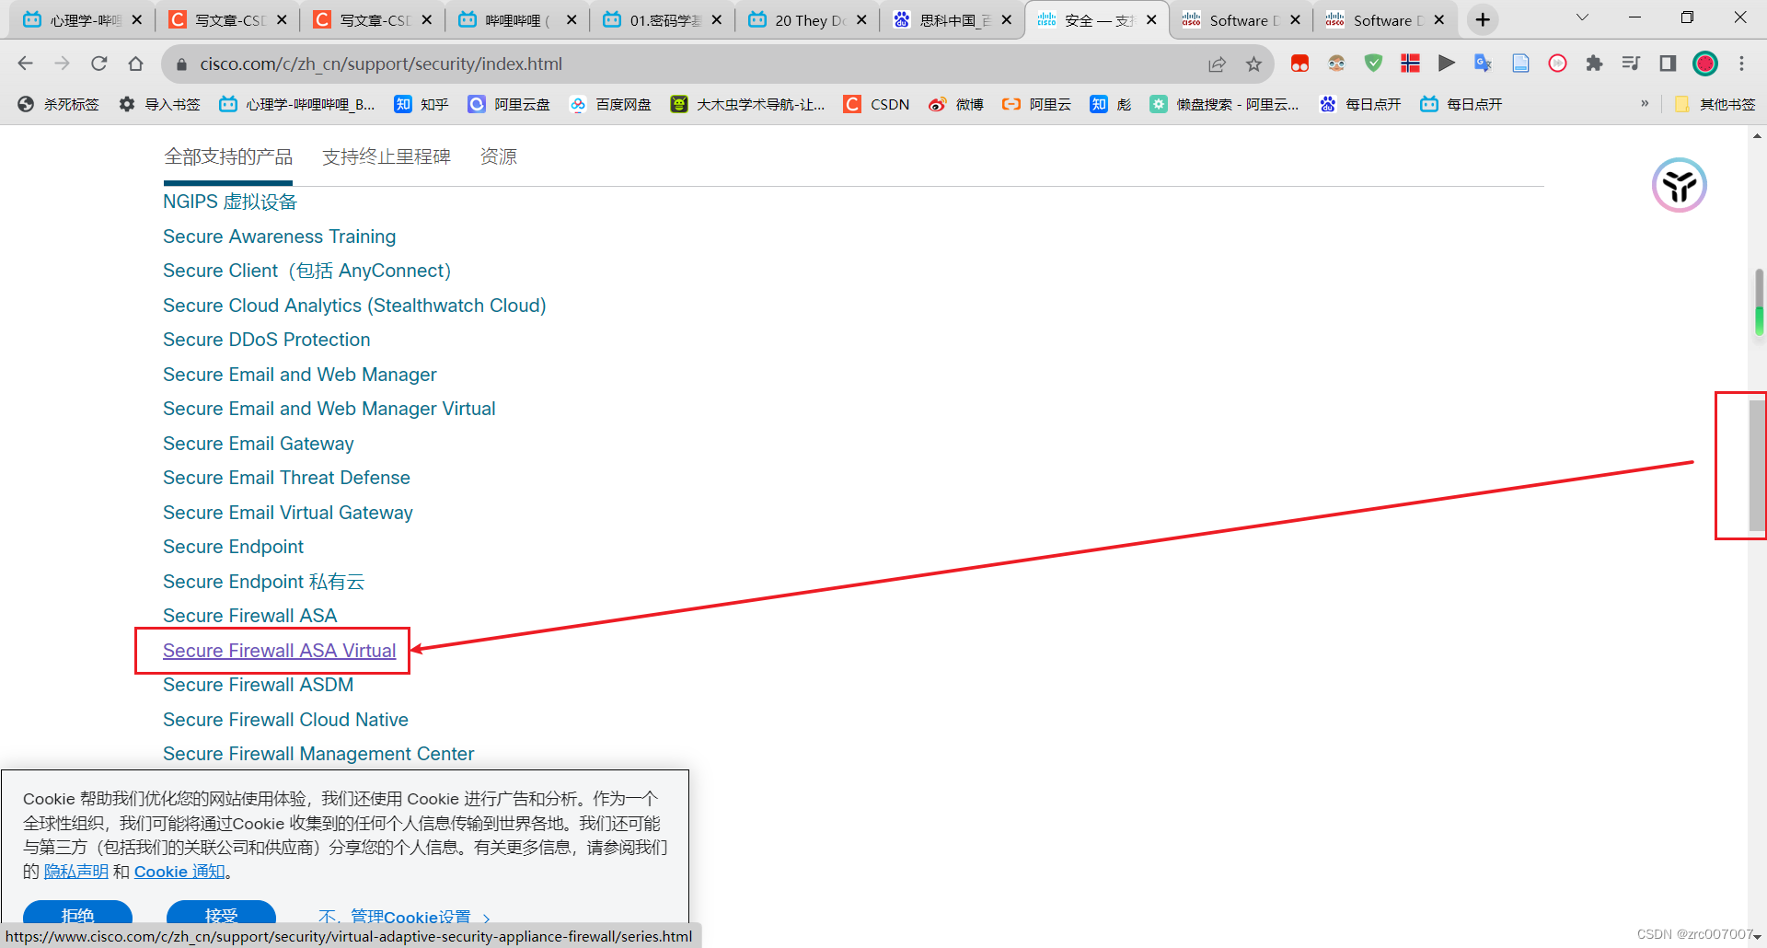This screenshot has height=948, width=1767.
Task: Open the 阿里云盘 bookmark
Action: coord(509,104)
